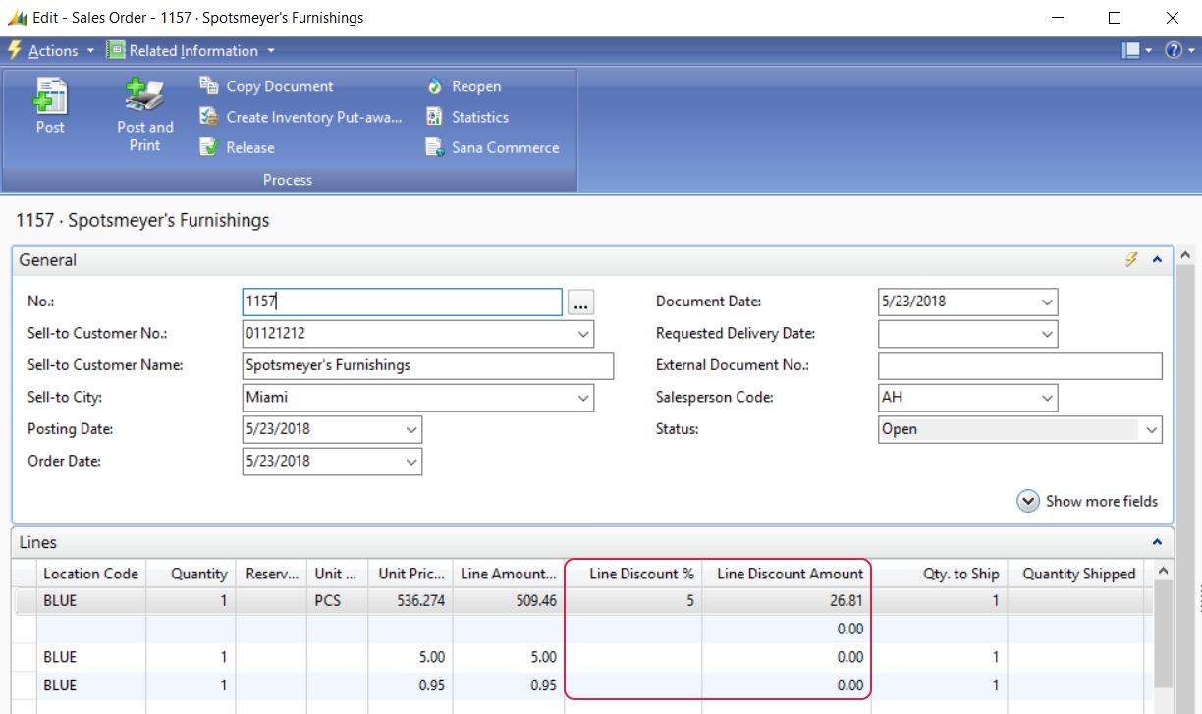Click the No. input field
Image resolution: width=1202 pixels, height=714 pixels.
[402, 302]
